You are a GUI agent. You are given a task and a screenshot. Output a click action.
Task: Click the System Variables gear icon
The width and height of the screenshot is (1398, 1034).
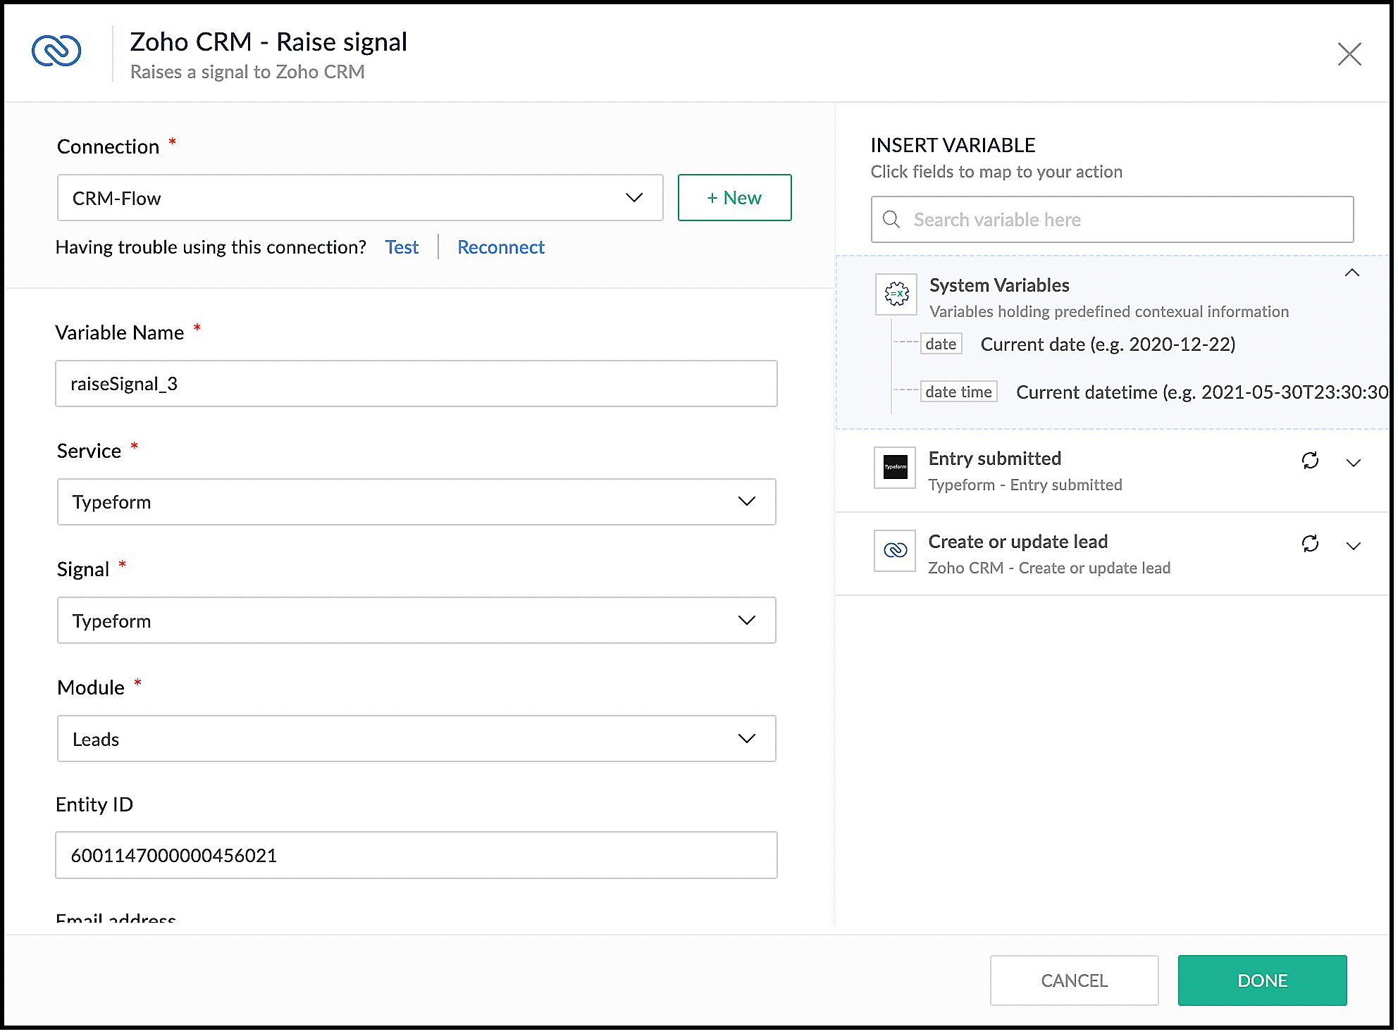[896, 294]
